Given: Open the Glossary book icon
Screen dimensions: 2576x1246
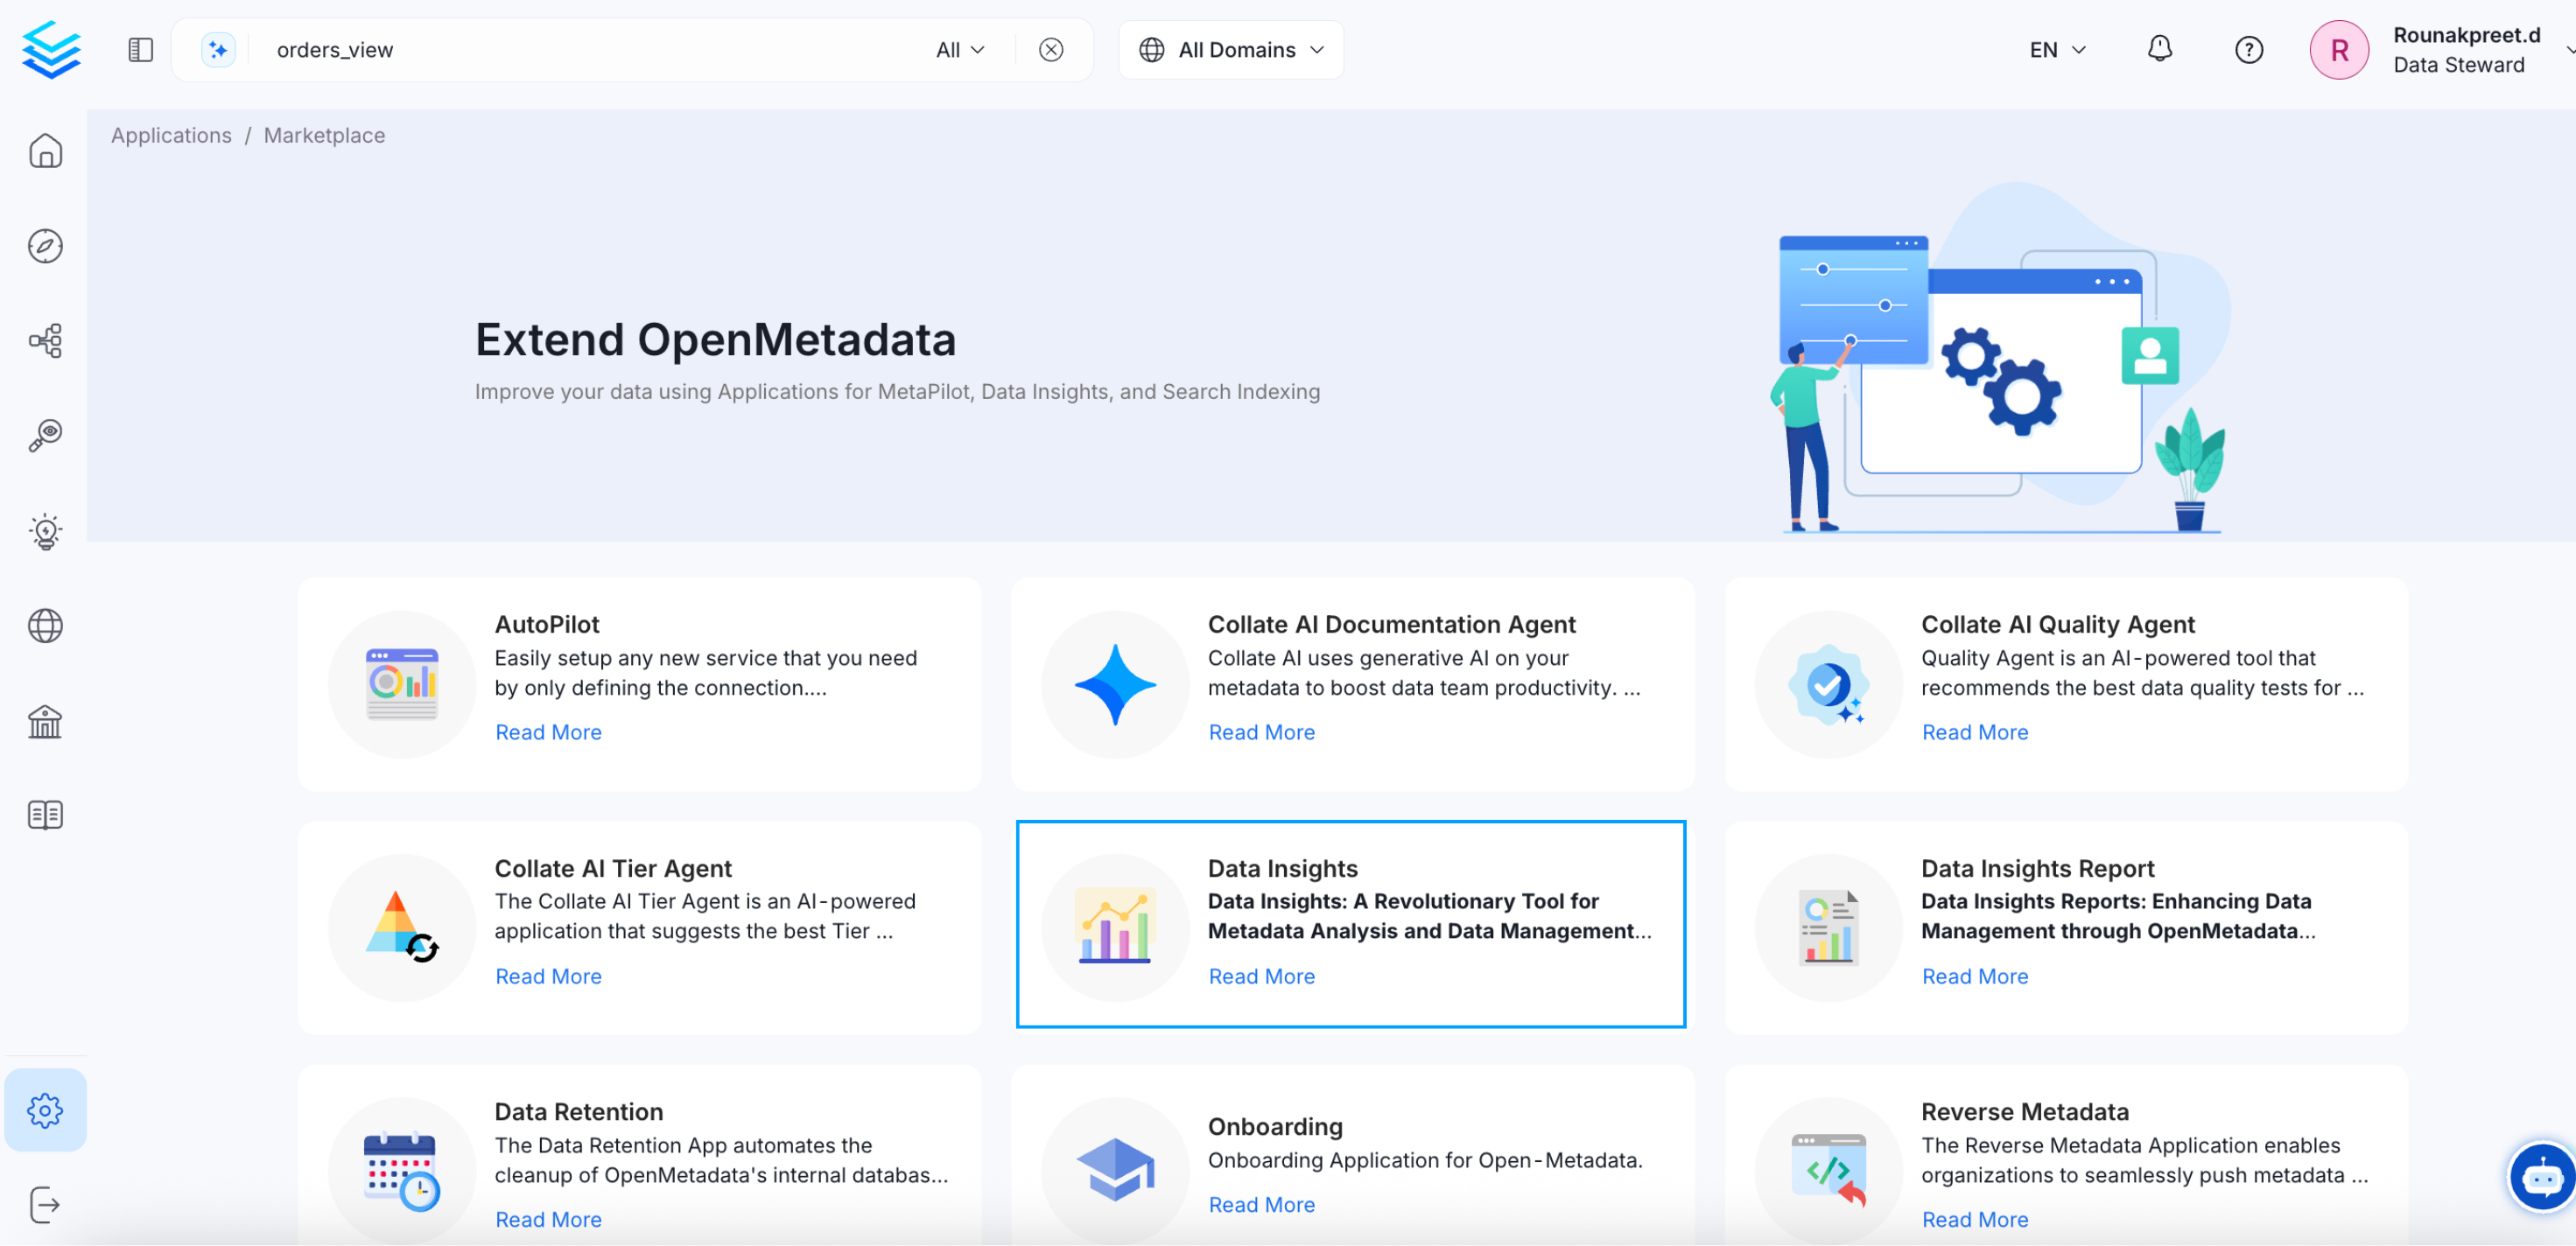Looking at the screenshot, I should pyautogui.click(x=46, y=814).
